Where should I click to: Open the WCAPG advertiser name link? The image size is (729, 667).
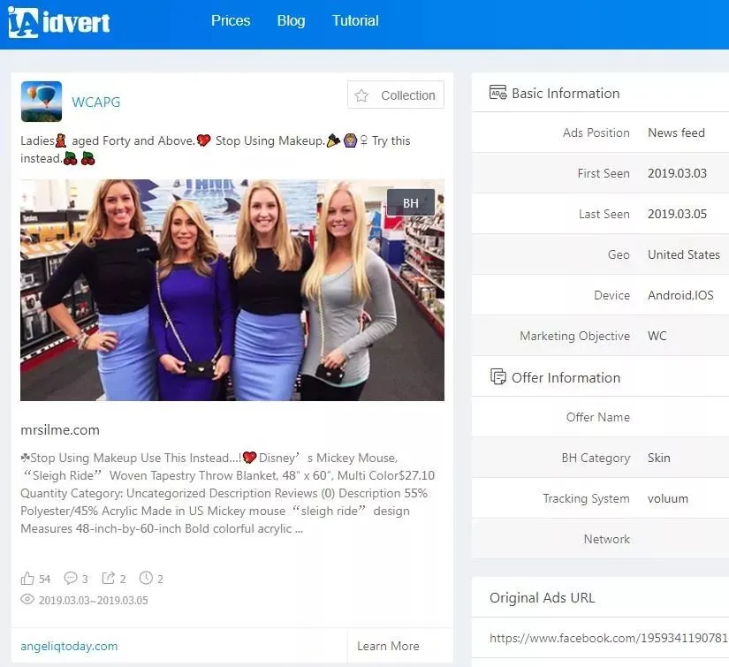tap(95, 102)
